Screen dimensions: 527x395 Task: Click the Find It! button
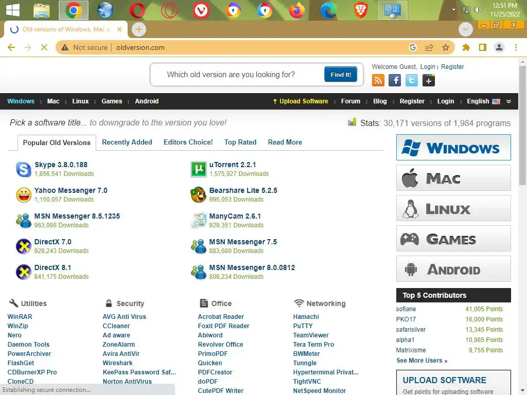tap(341, 74)
